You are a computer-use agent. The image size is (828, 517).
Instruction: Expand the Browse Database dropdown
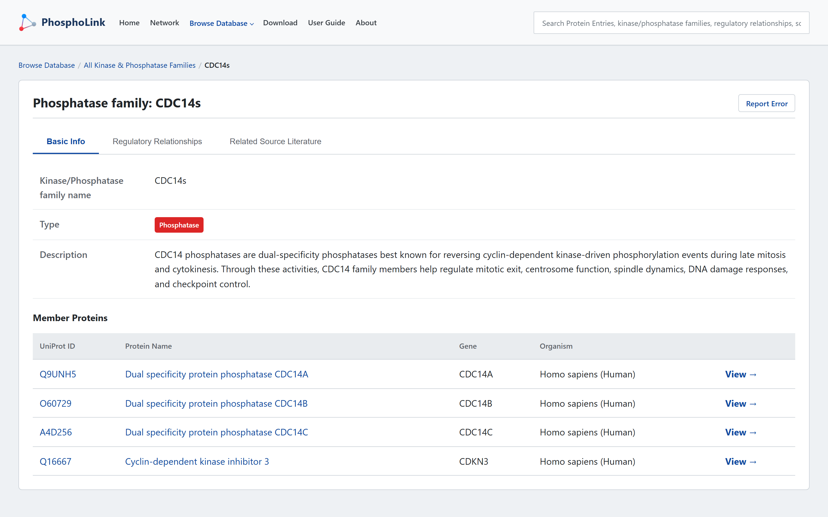click(x=221, y=23)
